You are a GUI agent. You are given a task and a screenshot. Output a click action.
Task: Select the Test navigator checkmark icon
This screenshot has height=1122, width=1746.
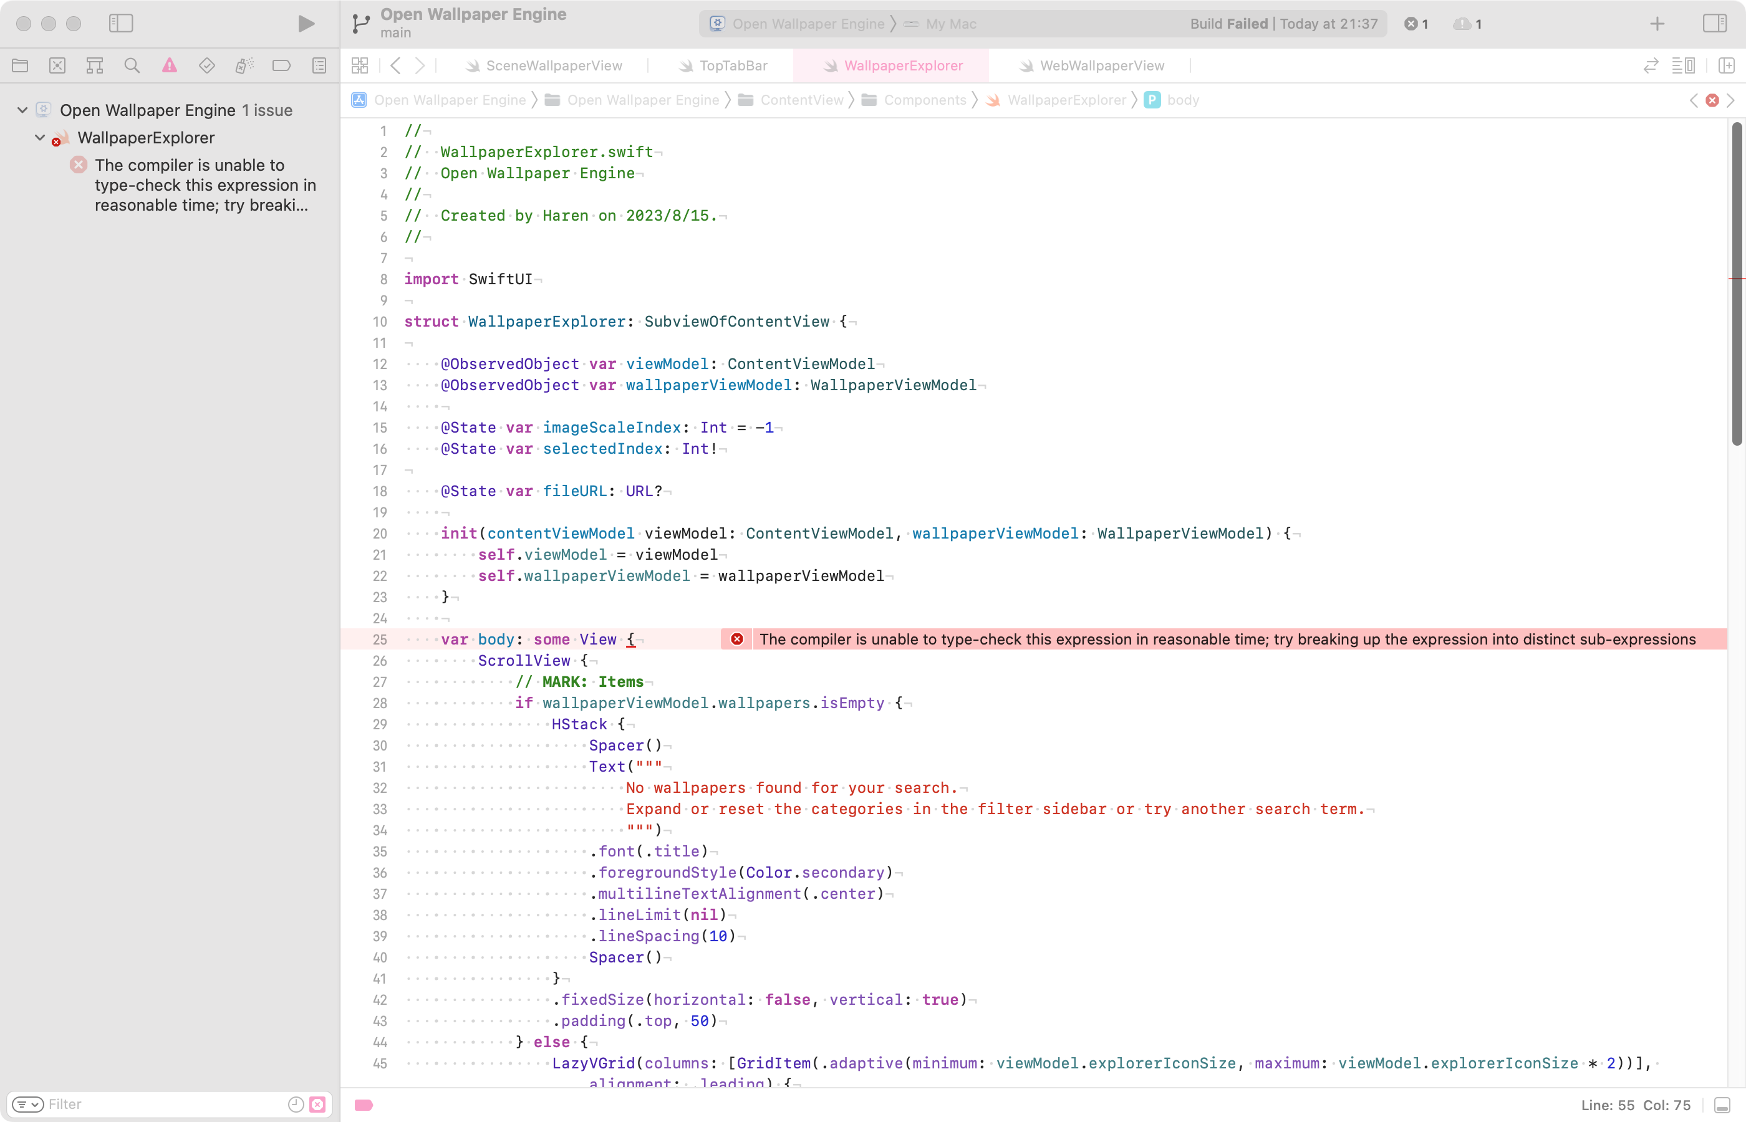[x=207, y=65]
